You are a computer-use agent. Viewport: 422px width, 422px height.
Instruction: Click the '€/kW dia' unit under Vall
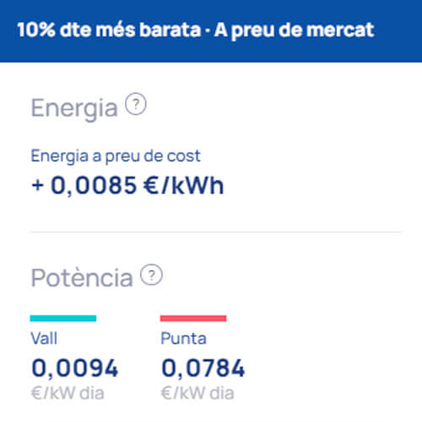point(68,393)
